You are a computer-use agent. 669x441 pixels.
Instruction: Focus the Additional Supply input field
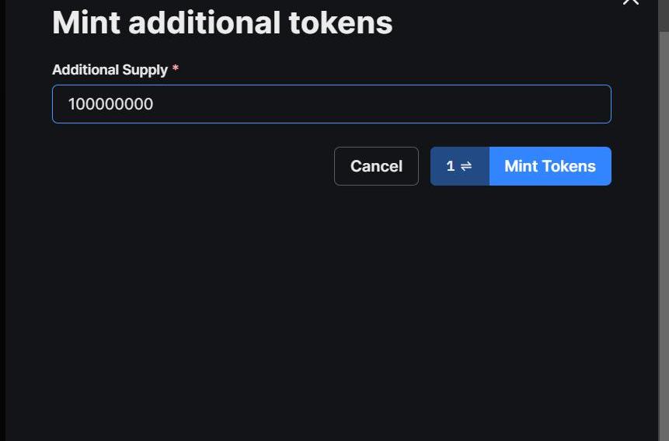332,104
